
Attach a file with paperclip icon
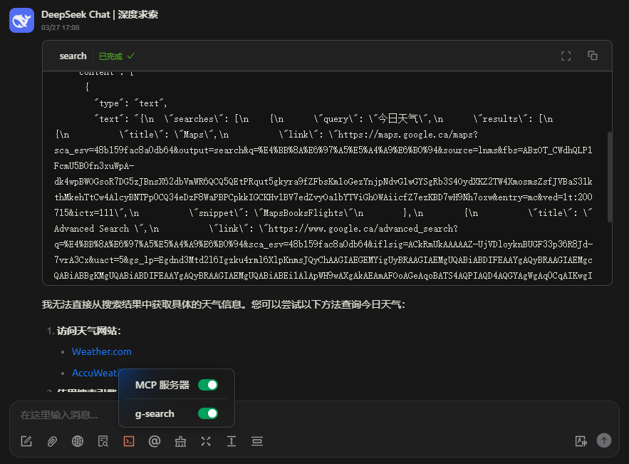[x=52, y=441]
